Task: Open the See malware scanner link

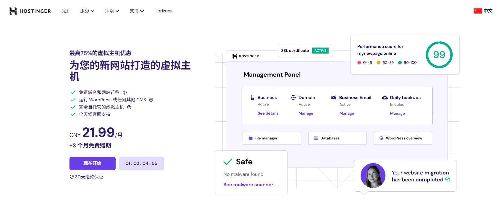Action: 248,185
